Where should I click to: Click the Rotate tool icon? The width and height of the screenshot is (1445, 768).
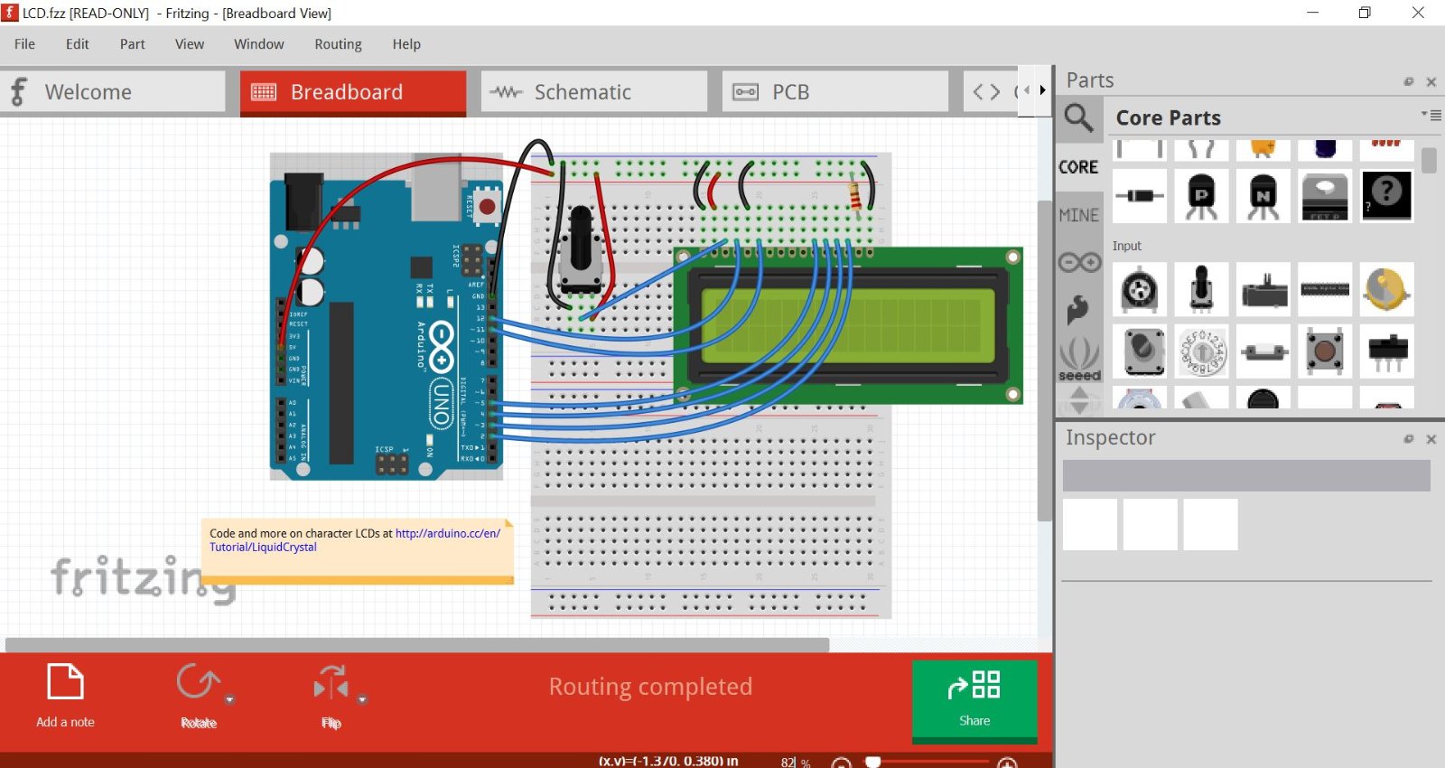click(x=197, y=682)
